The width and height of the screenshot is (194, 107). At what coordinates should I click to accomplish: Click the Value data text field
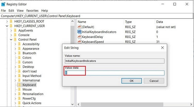114,73
